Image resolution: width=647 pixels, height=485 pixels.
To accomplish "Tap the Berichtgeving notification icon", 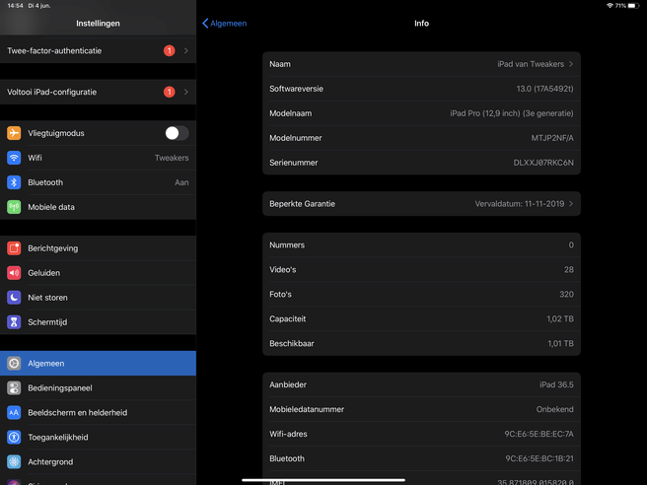I will (x=14, y=248).
